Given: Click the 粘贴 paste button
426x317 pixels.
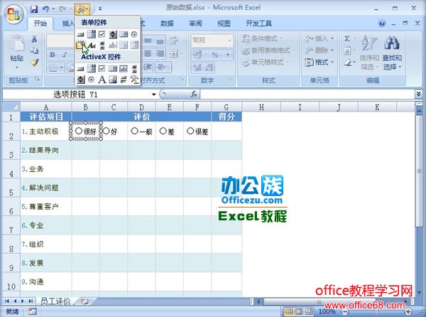Looking at the screenshot, I should (16, 52).
